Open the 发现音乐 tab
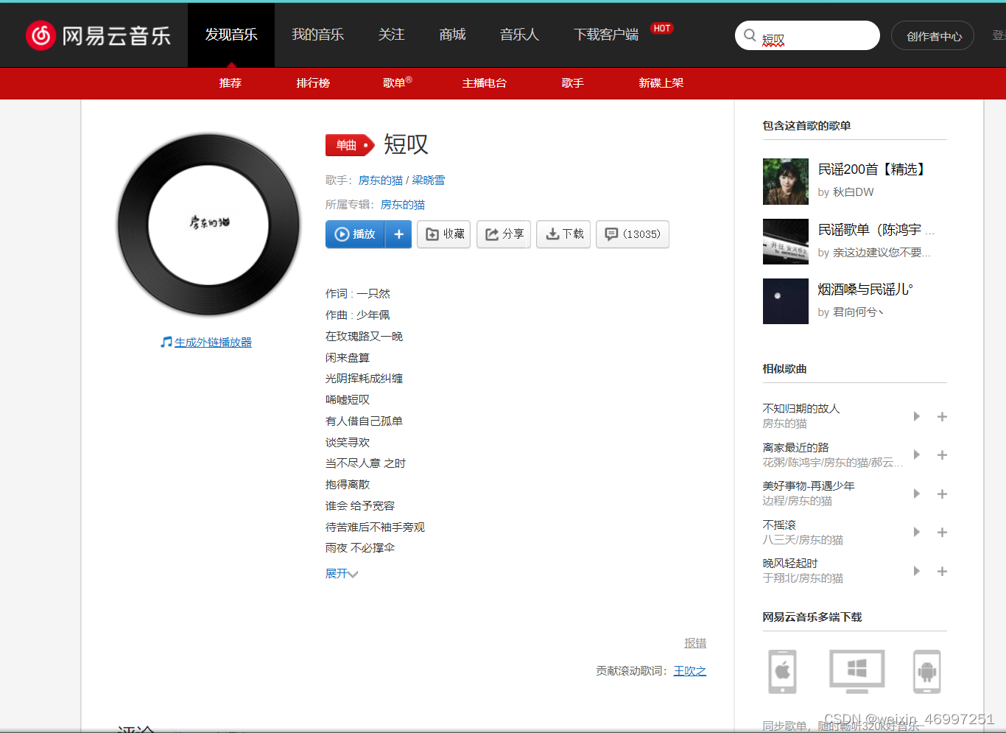 click(231, 35)
